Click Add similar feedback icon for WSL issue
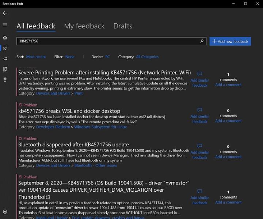Image resolution: width=263 pixels, height=219 pixels. tap(200, 110)
